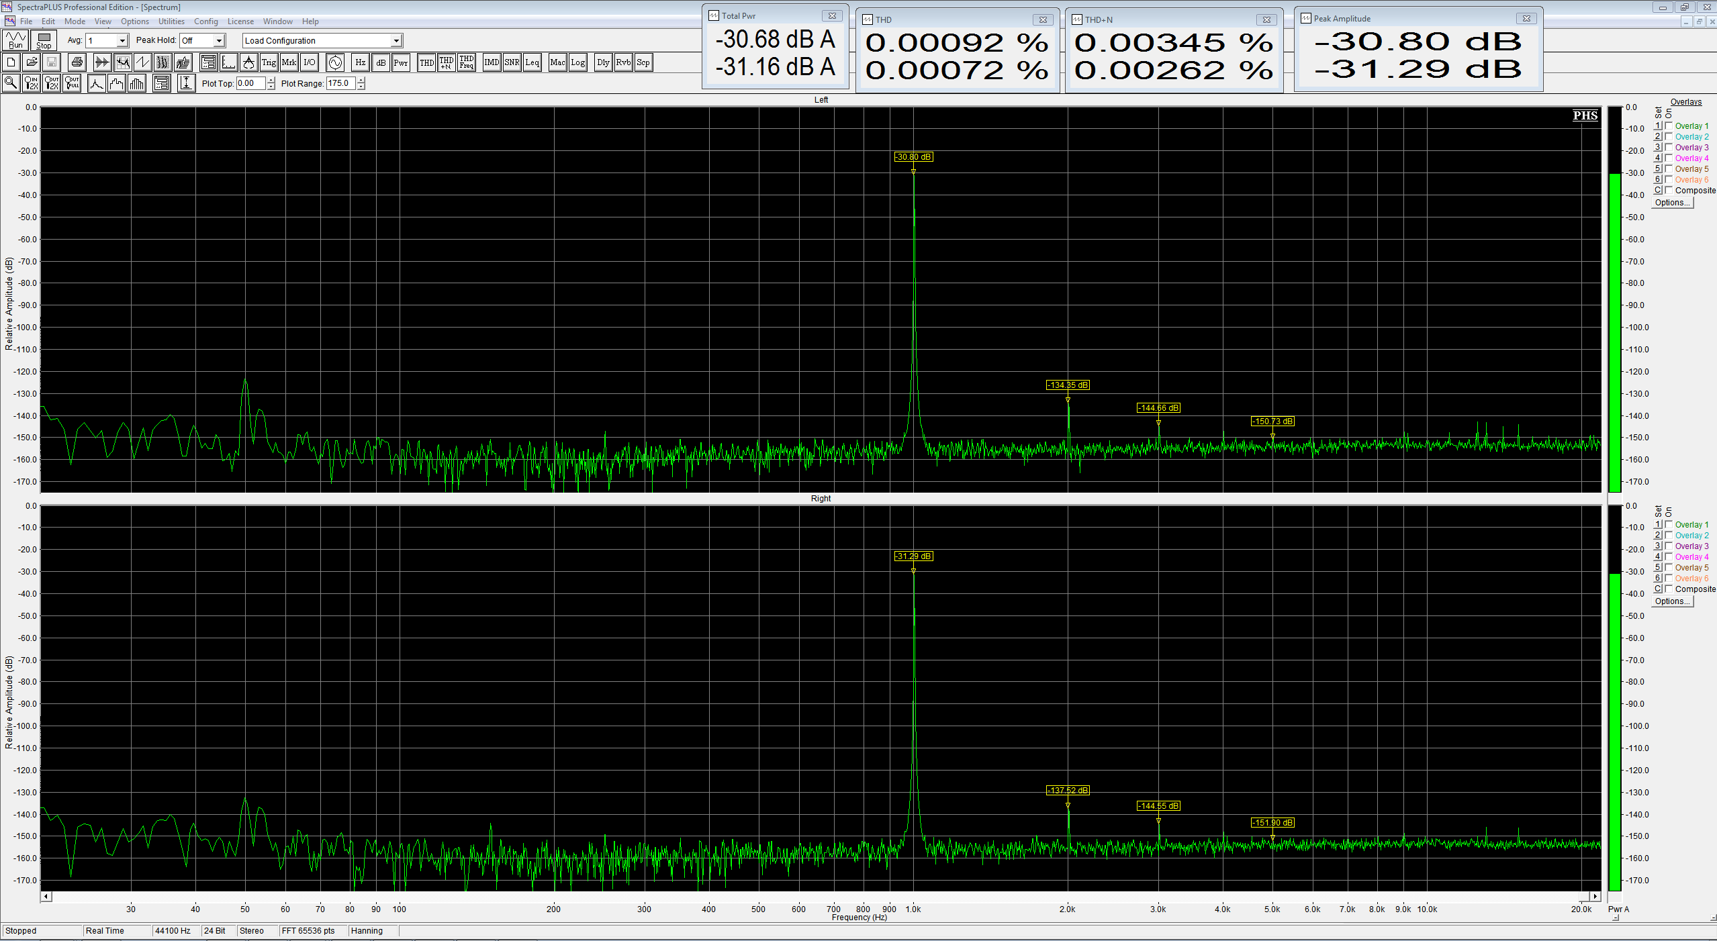Enable Overlay 2 checkbox in Left panel

1669,136
